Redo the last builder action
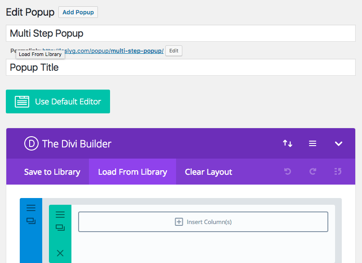 click(x=313, y=171)
